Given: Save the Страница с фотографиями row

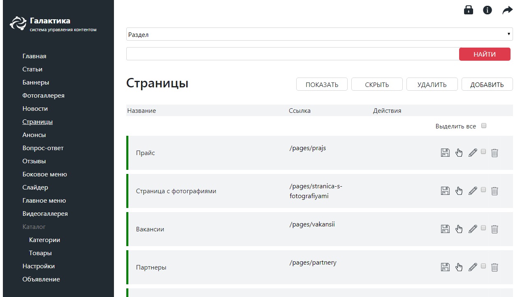Looking at the screenshot, I should tap(445, 191).
